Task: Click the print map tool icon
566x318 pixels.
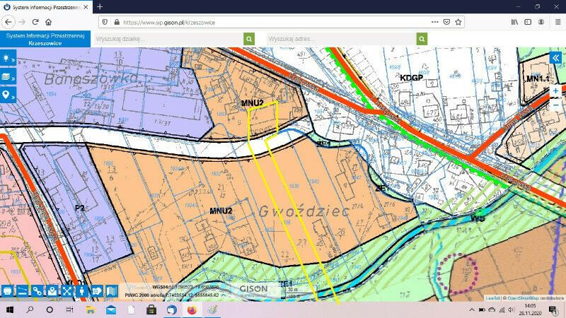Action: click(x=7, y=290)
